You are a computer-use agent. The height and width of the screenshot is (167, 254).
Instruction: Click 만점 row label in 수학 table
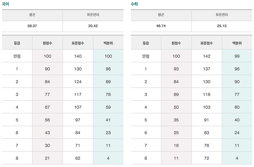click(x=146, y=56)
